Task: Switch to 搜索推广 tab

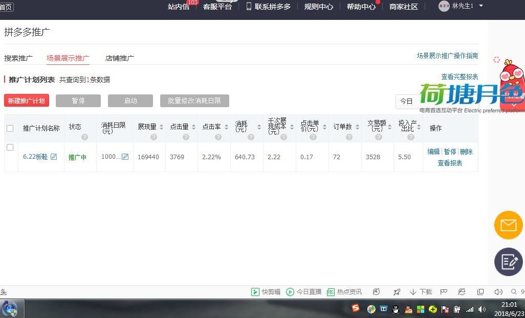Action: tap(18, 58)
